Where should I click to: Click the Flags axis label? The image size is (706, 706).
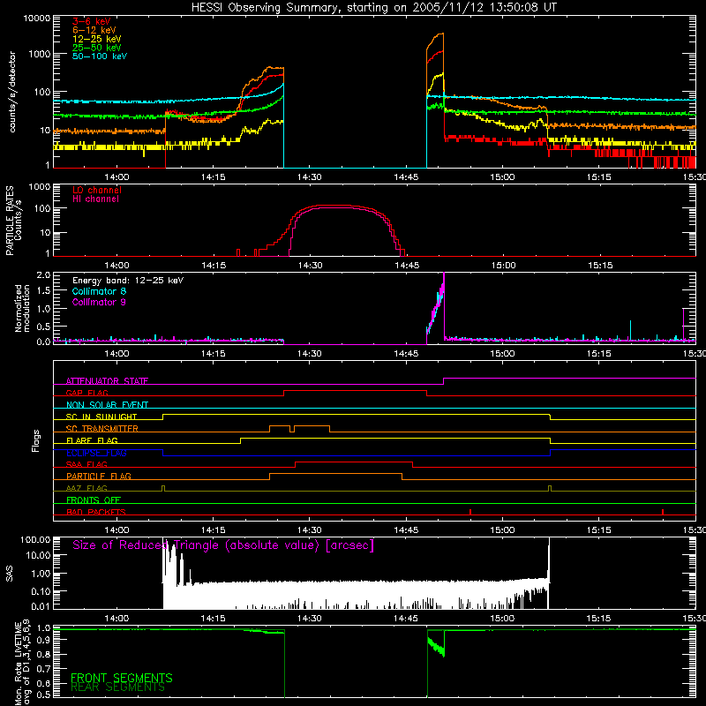tap(36, 440)
